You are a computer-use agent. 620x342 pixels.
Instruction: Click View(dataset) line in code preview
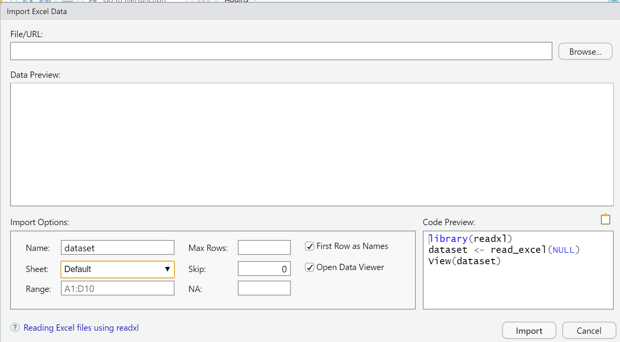point(465,261)
